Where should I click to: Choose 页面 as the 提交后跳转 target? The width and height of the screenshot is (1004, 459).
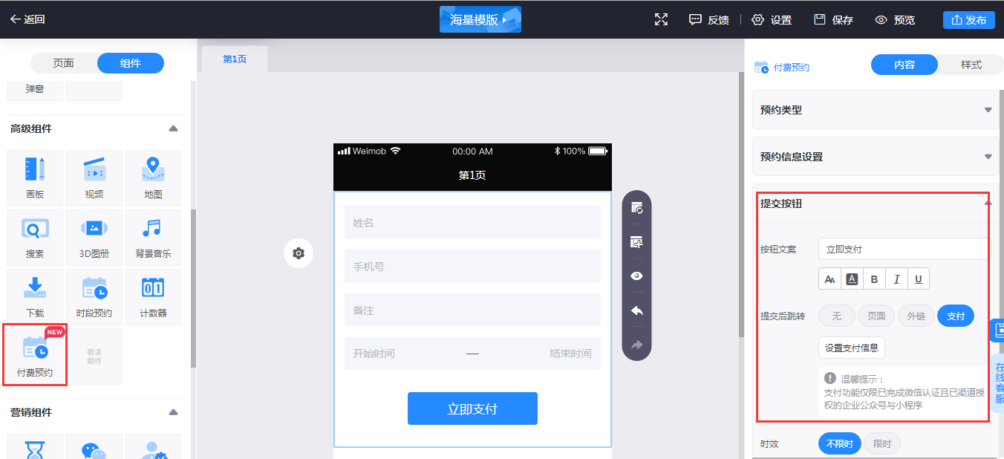pyautogui.click(x=876, y=316)
